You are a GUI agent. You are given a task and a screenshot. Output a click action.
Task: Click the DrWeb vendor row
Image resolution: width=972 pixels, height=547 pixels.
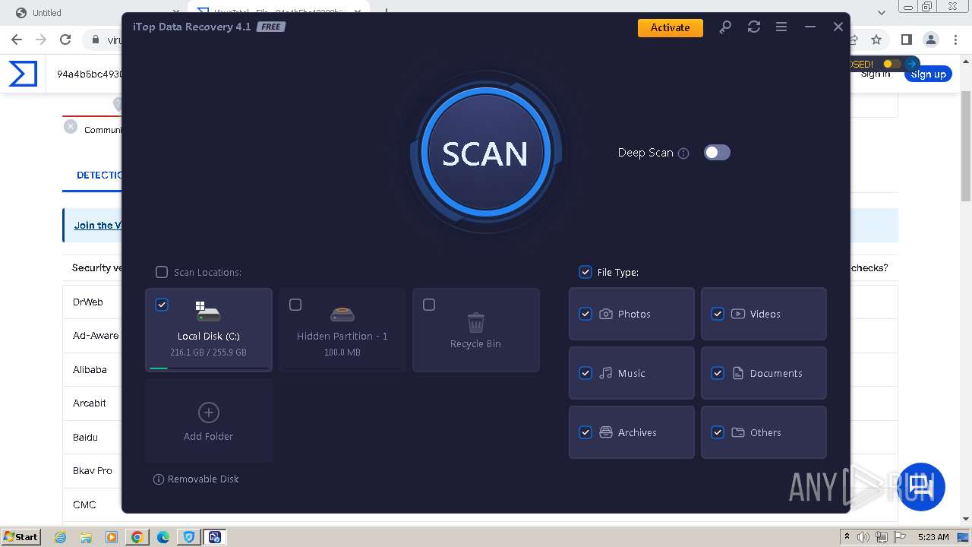pos(92,302)
